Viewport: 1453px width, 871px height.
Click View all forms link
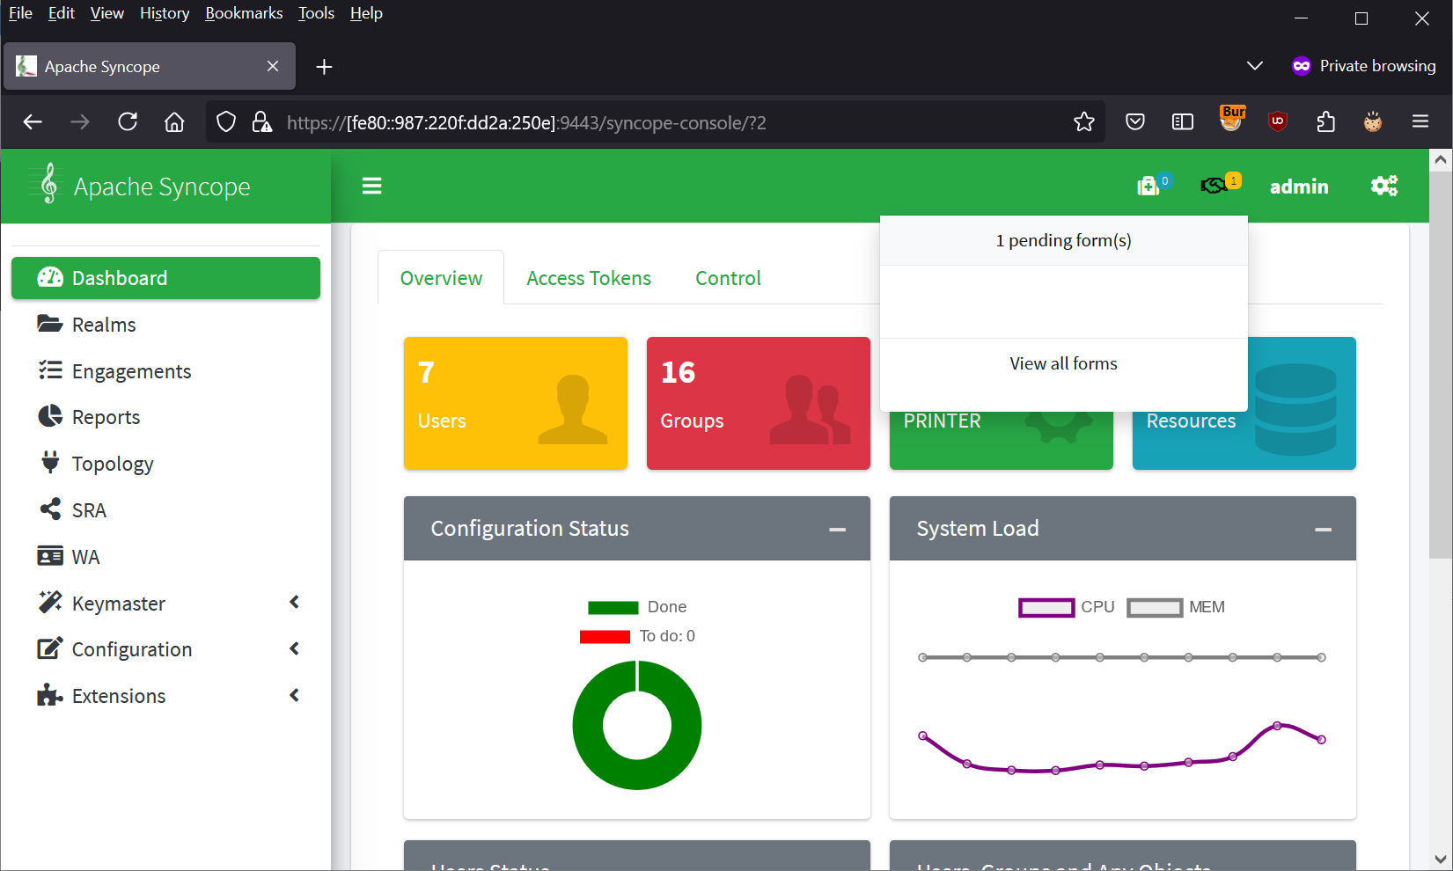pos(1063,363)
